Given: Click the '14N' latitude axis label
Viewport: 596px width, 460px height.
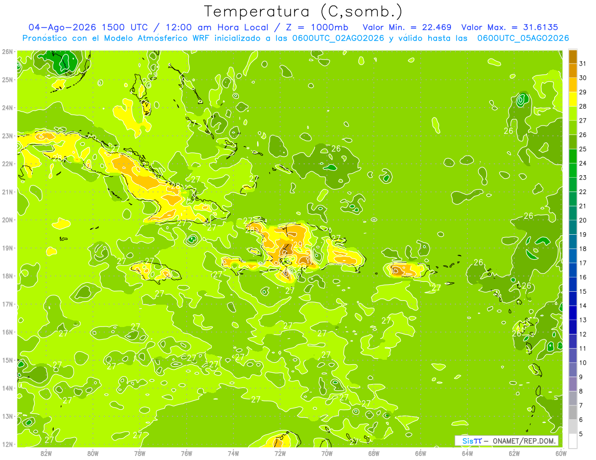Looking at the screenshot, I should [7, 388].
